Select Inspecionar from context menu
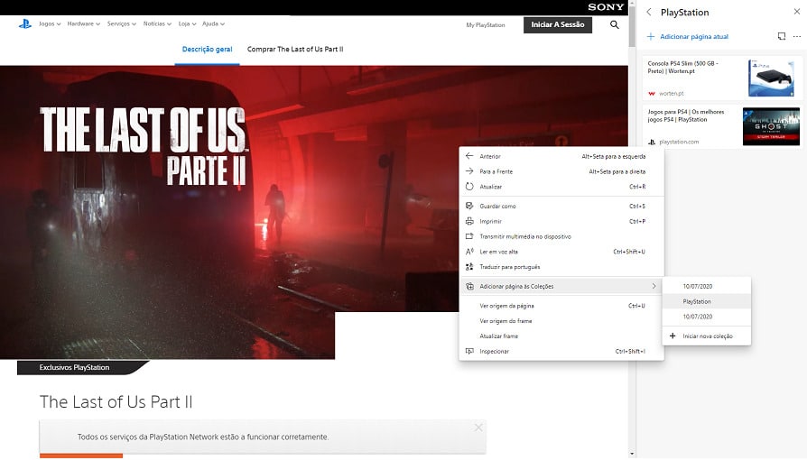 (561, 351)
